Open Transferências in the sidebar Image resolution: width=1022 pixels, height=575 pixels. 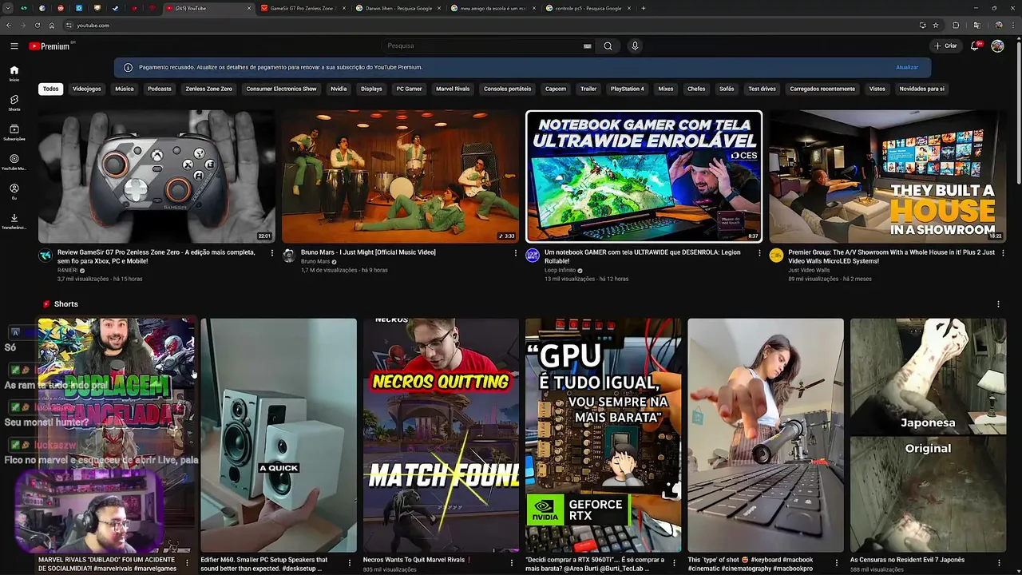[14, 221]
